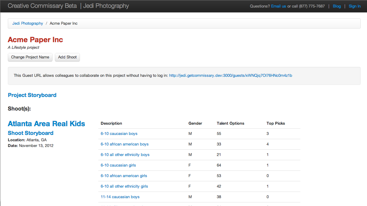This screenshot has width=367, height=206.
Task: Open the Guest URL link
Action: click(x=230, y=76)
